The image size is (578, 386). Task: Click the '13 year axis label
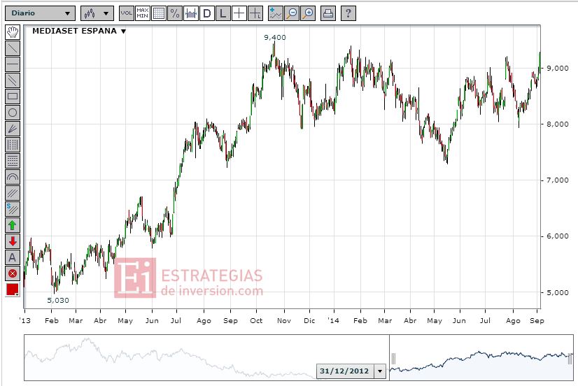coord(25,320)
